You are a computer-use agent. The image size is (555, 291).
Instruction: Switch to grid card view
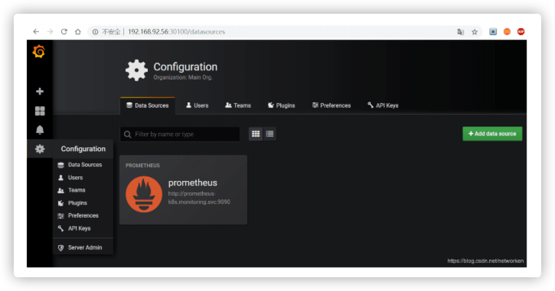coord(256,134)
